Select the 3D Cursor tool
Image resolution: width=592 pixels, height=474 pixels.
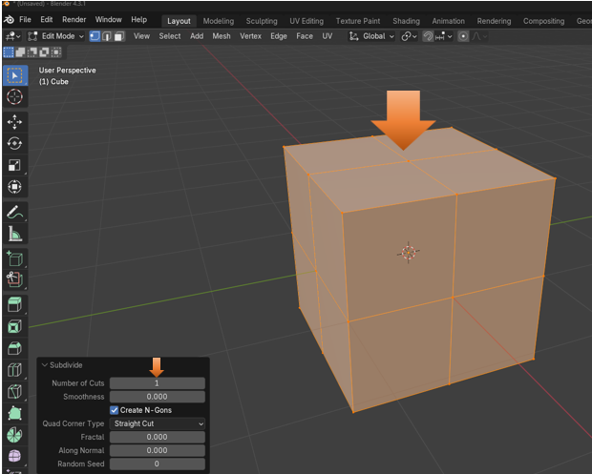tap(14, 96)
